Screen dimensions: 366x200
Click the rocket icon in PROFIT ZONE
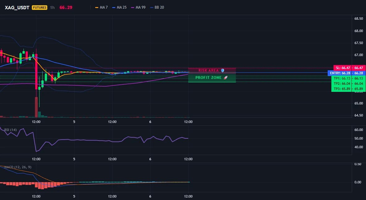(x=225, y=78)
